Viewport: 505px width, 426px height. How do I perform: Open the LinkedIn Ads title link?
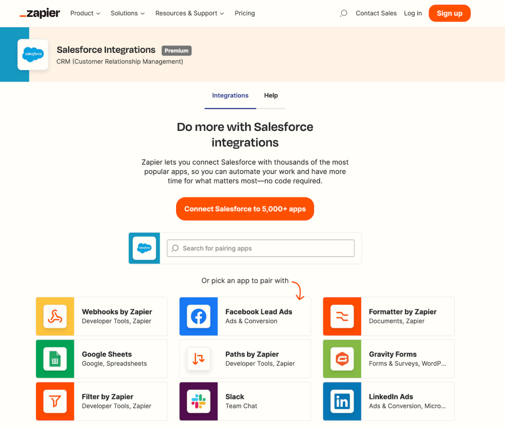391,397
